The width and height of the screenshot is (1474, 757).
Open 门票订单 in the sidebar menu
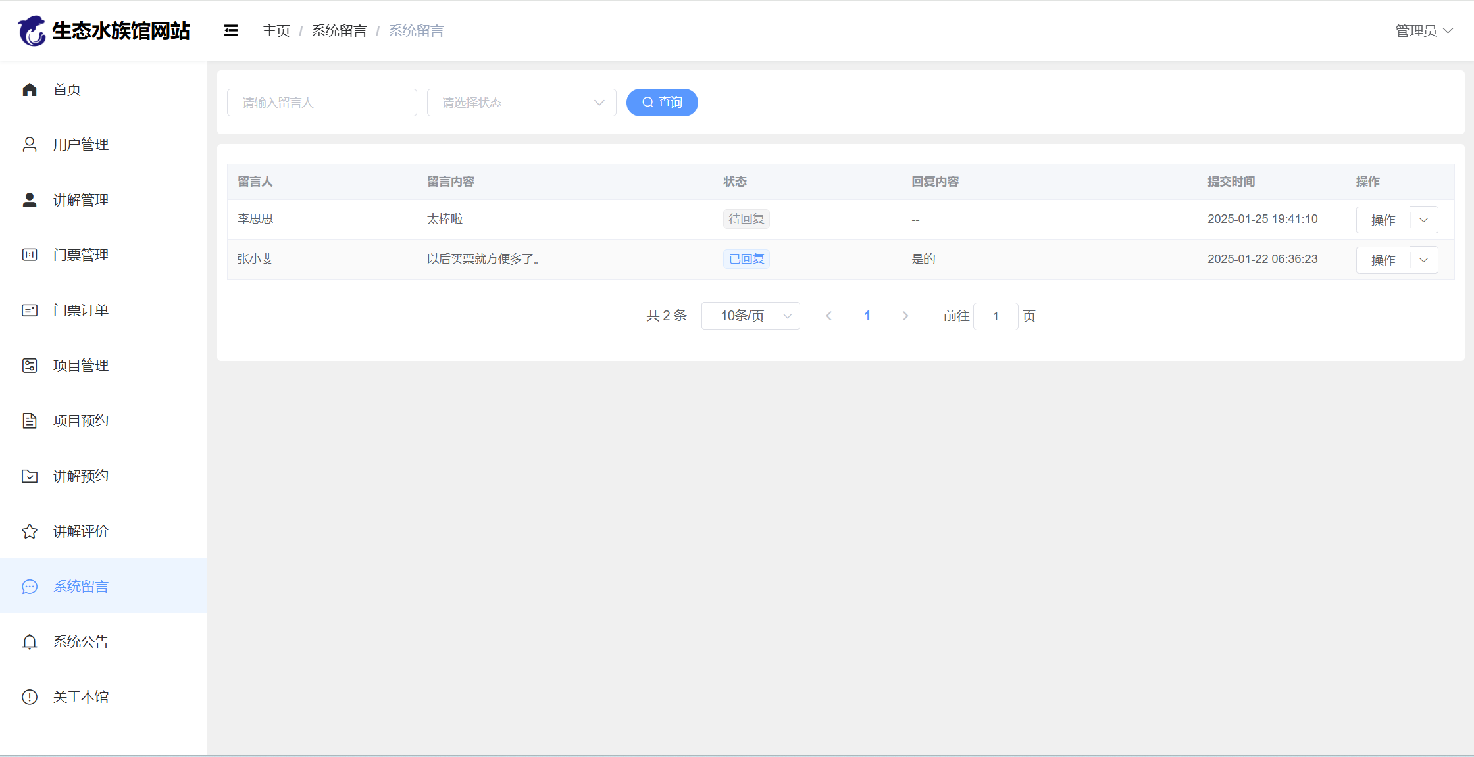coord(81,310)
